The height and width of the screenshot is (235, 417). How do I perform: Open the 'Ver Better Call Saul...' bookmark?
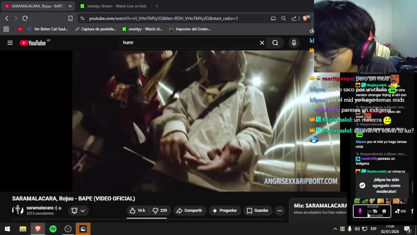click(48, 29)
